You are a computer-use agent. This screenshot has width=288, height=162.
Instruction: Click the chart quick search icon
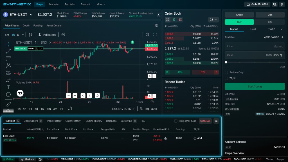tap(147, 35)
